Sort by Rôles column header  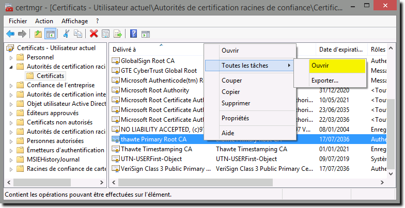377,50
